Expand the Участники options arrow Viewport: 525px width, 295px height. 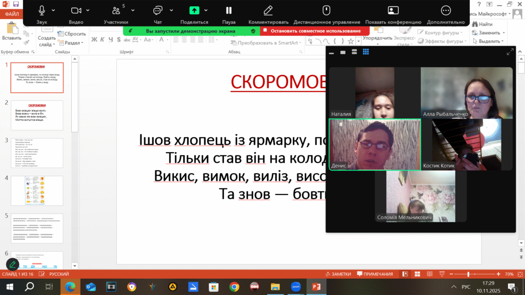pyautogui.click(x=133, y=10)
